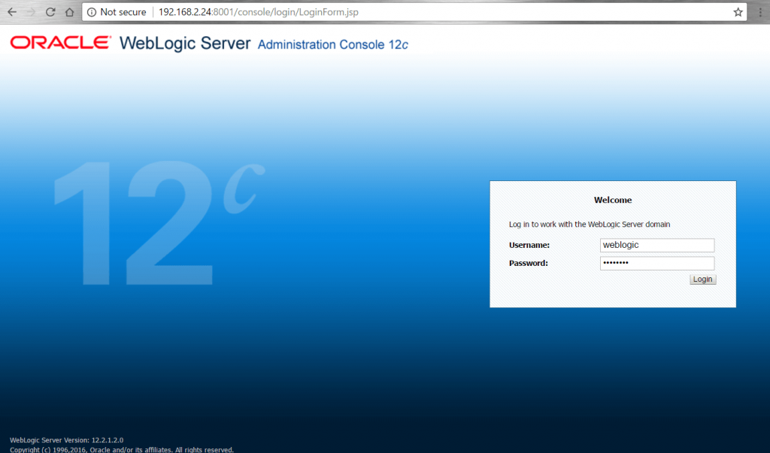The image size is (770, 453).
Task: View site info via the circled-i icon
Action: [91, 12]
